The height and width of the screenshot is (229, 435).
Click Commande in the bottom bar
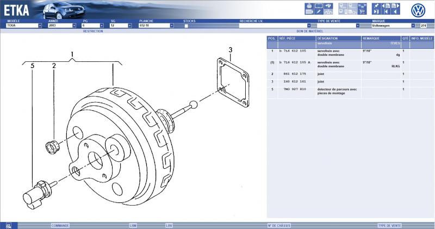[60, 225]
